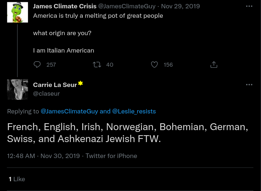The image size is (261, 191).
Task: Click the Twitter for iPhone source link
Action: click(x=111, y=156)
